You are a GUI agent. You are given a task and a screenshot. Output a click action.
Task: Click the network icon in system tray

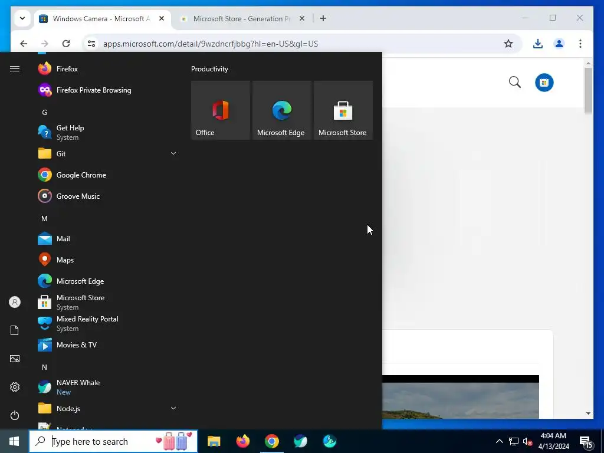[x=514, y=441]
